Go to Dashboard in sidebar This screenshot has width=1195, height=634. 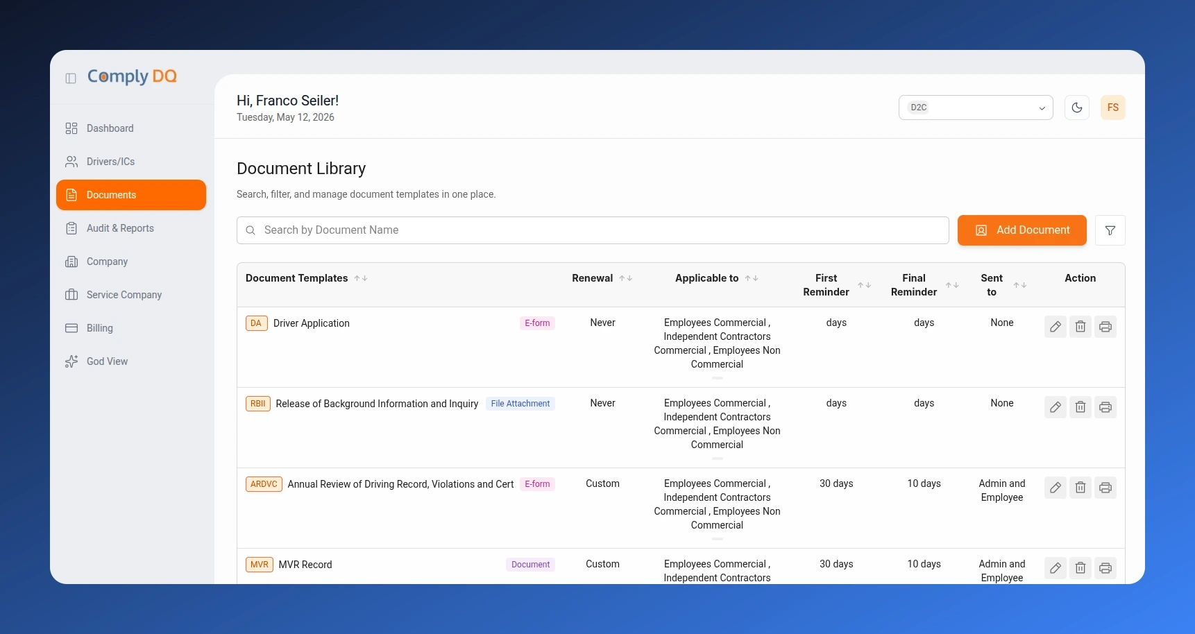131,128
